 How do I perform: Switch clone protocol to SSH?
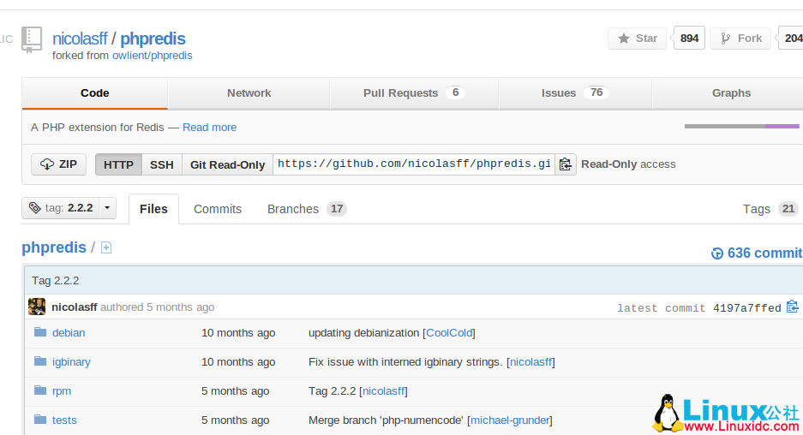pyautogui.click(x=161, y=164)
